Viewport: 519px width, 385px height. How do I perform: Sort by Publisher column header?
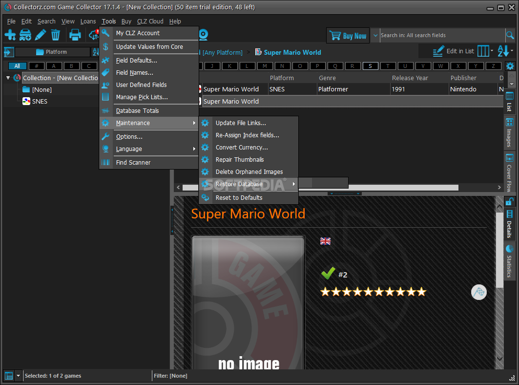[x=463, y=78]
